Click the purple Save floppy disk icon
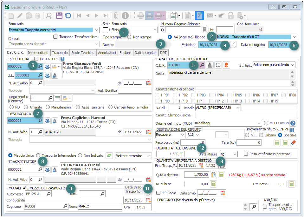304x217 pixels. [x=59, y=15]
